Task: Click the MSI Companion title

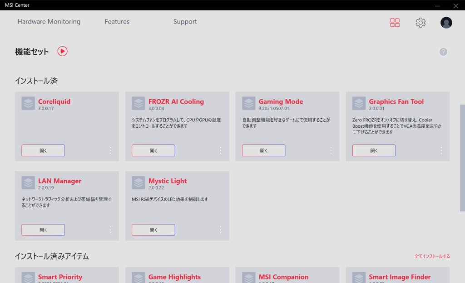Action: pos(283,277)
